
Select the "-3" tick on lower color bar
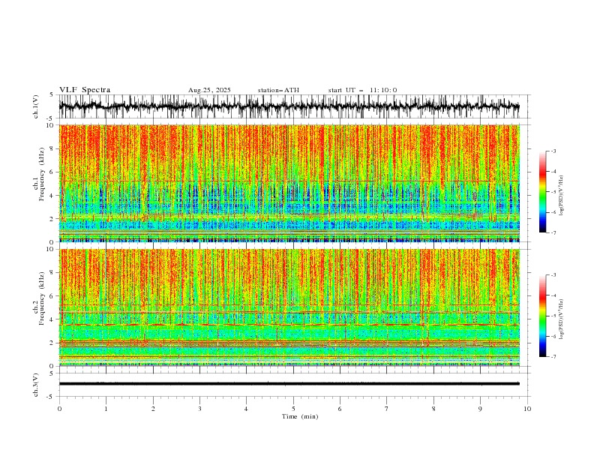pos(553,275)
